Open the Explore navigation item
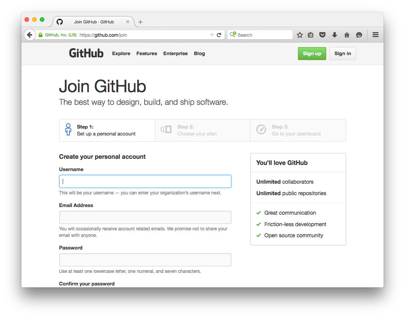This screenshot has width=405, height=318. pyautogui.click(x=121, y=54)
